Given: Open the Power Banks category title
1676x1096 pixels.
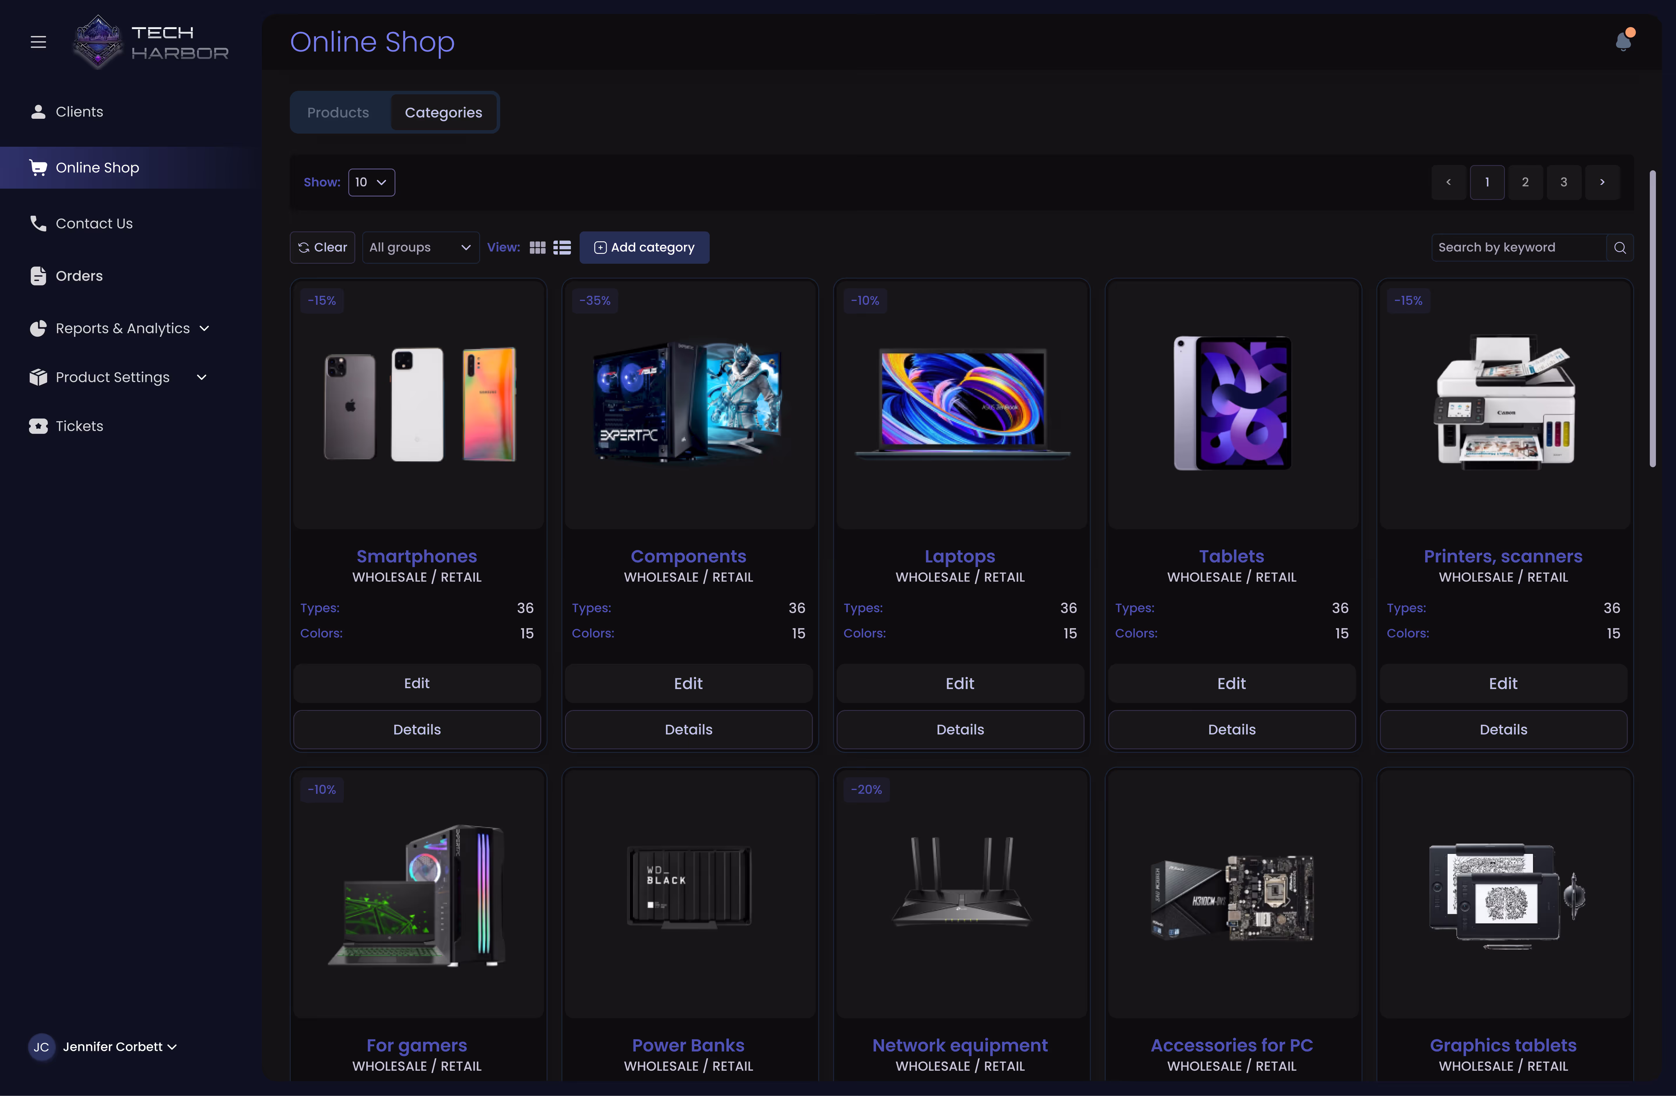Looking at the screenshot, I should [x=688, y=1046].
